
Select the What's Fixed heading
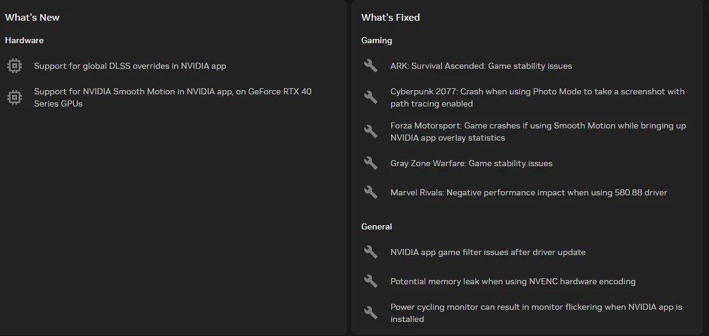(390, 18)
